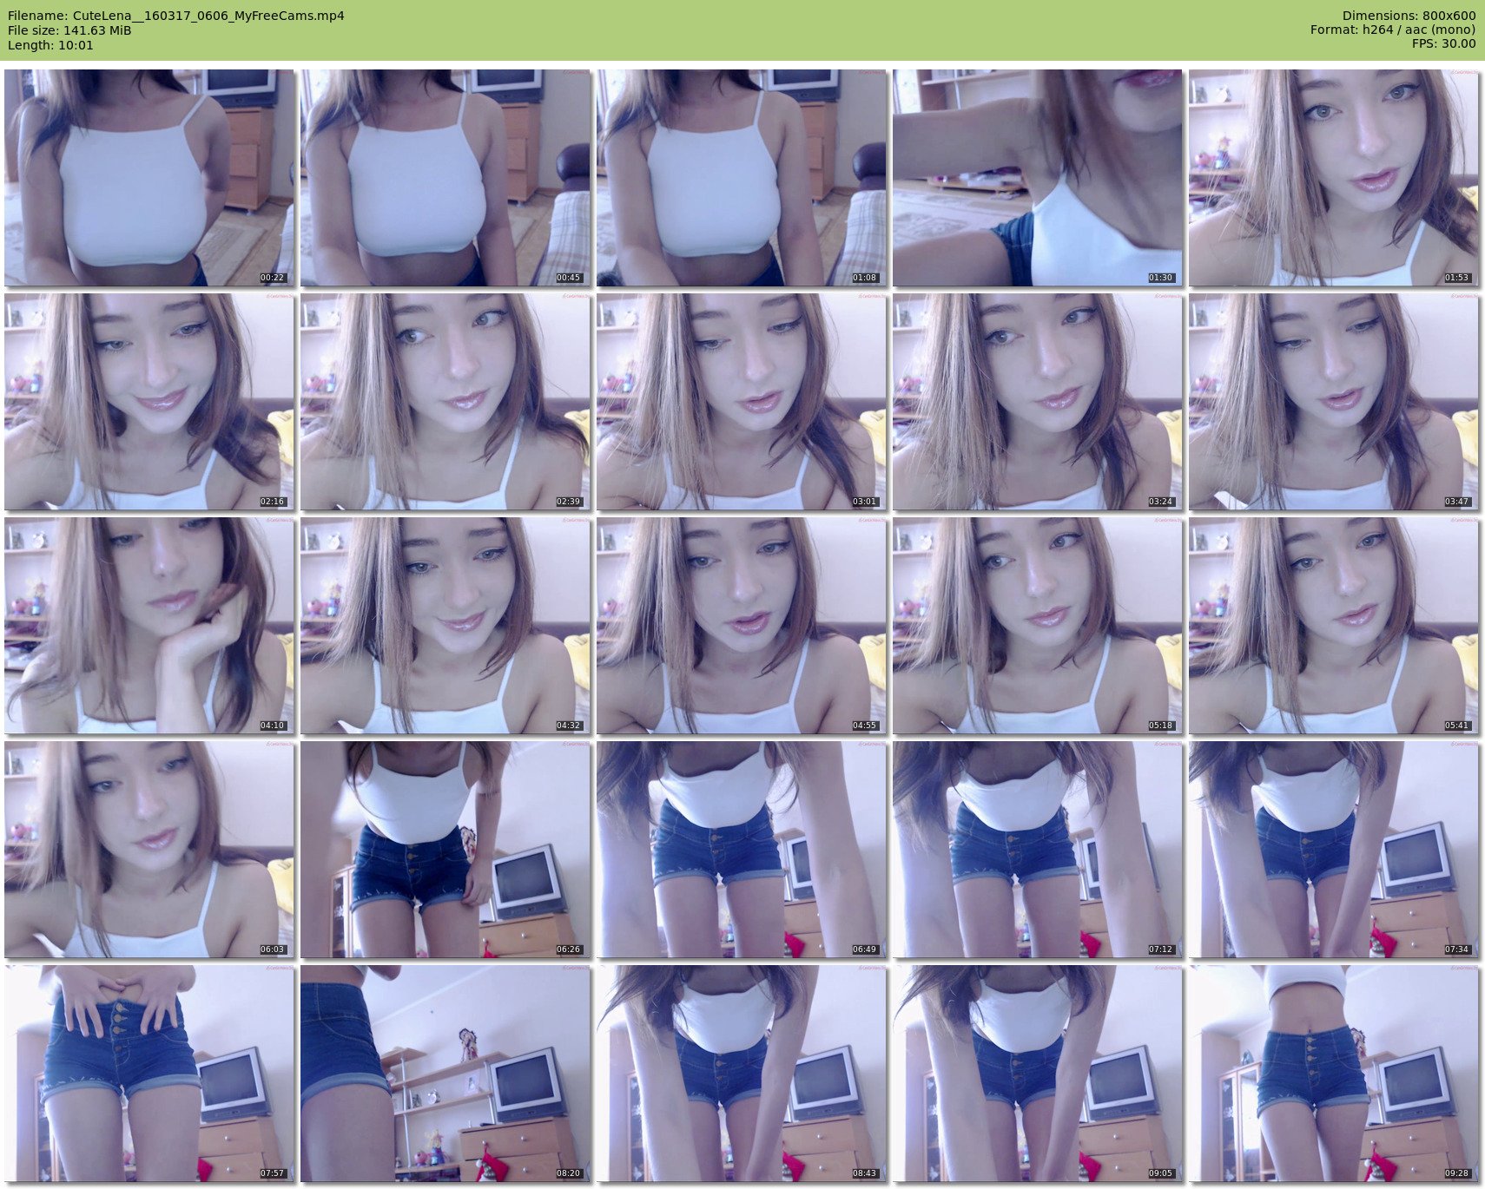Click the 05:41 frame
Image resolution: width=1485 pixels, height=1189 pixels.
click(1333, 626)
